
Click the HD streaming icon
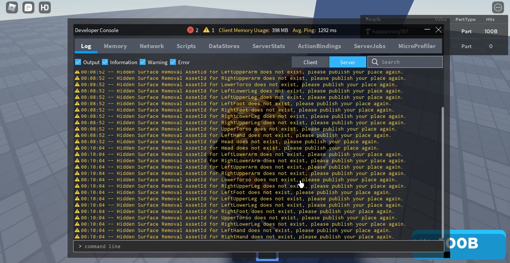pos(44,7)
